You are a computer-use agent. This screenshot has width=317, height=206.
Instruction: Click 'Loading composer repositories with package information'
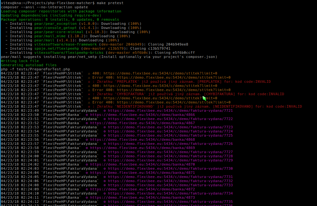pyautogui.click(x=61, y=11)
